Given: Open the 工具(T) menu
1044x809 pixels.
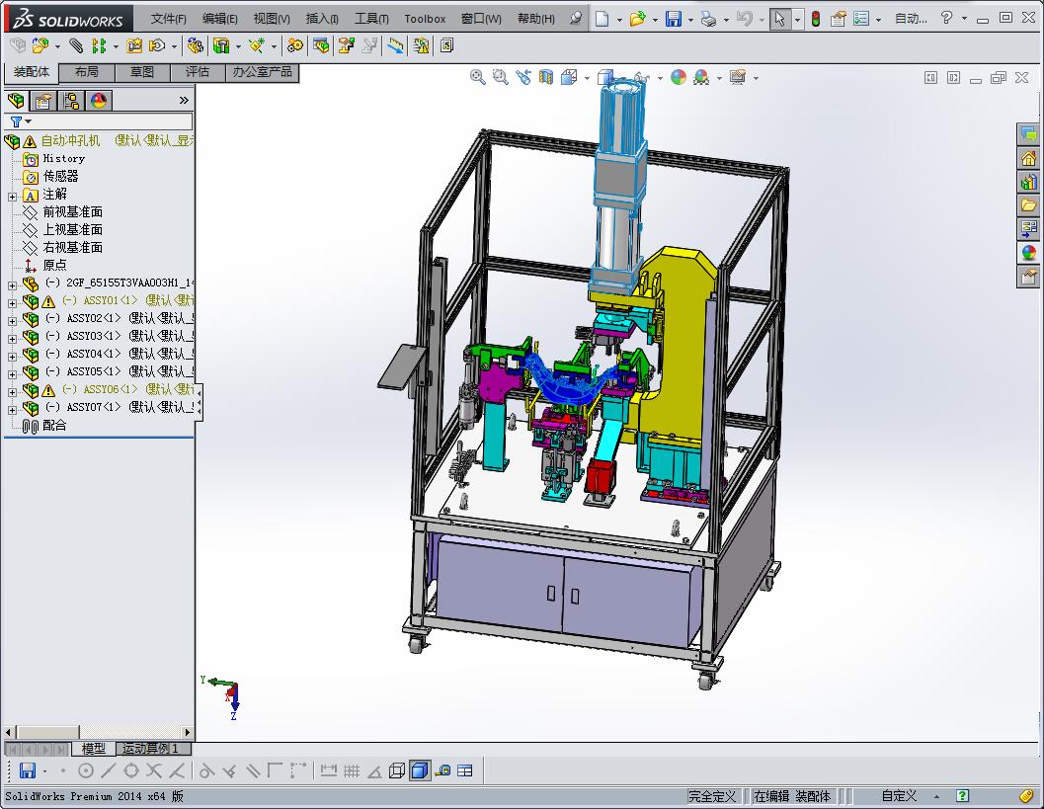Looking at the screenshot, I should (x=371, y=19).
